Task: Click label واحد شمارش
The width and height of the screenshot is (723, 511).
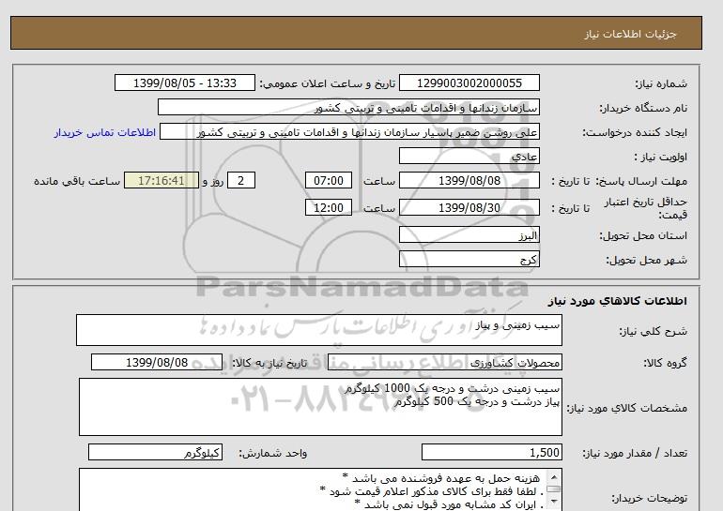Action: 272,454
